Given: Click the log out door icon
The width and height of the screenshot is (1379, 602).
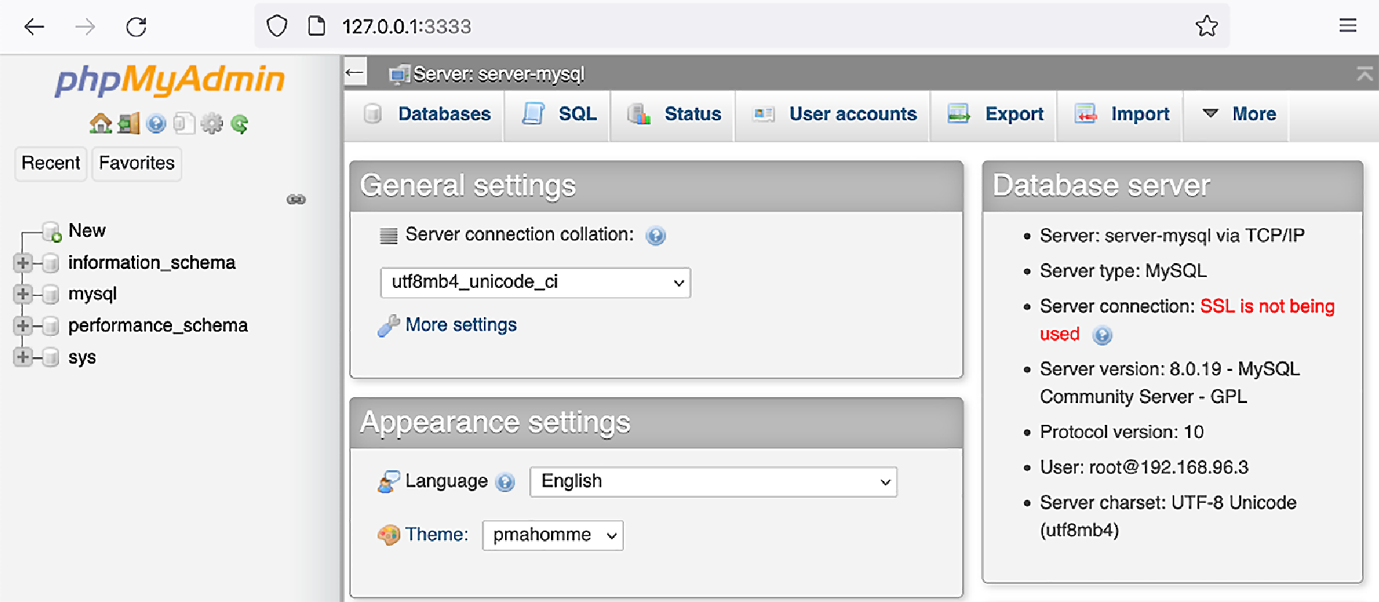Looking at the screenshot, I should point(129,124).
